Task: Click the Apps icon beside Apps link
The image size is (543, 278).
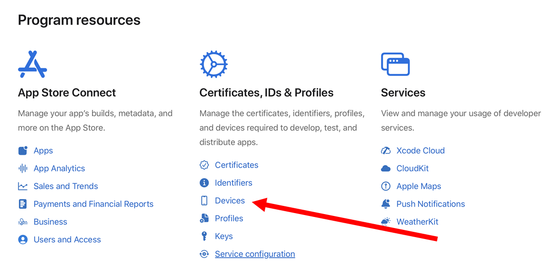Action: 23,151
